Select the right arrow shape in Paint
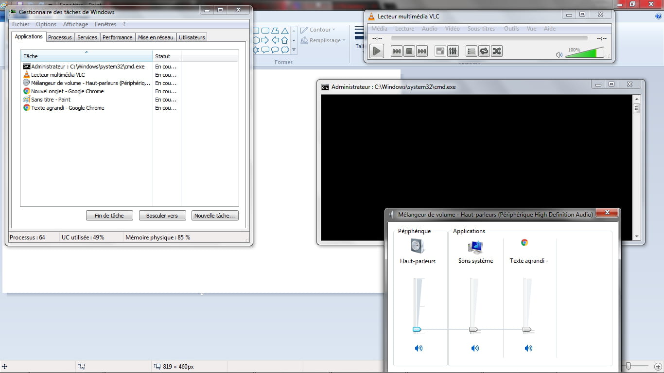This screenshot has width=664, height=373. click(265, 40)
